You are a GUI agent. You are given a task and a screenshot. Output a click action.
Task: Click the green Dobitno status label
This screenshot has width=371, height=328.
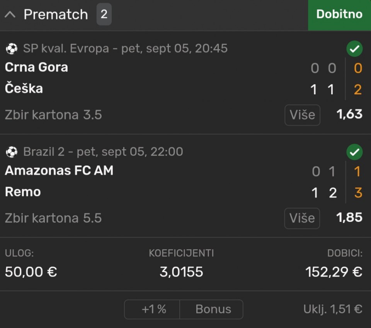[x=339, y=15]
